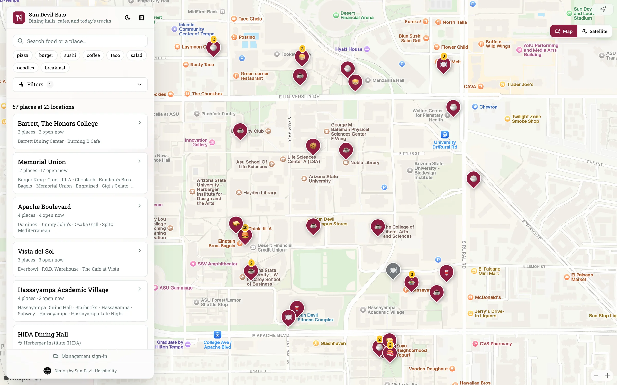Open the HIDA Dining Hall card
Screen dimensions: 617x385
pyautogui.click(x=80, y=337)
